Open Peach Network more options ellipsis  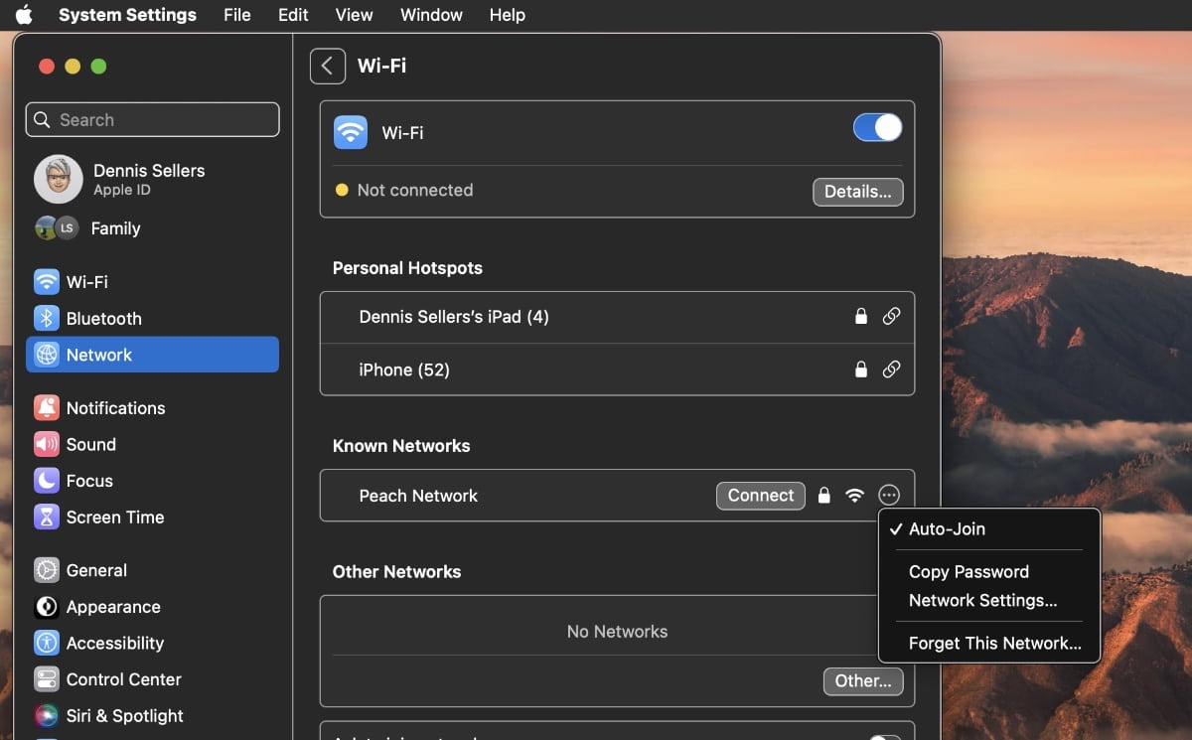889,495
